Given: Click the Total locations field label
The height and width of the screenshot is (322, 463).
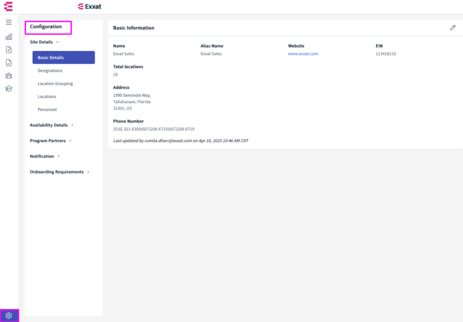Looking at the screenshot, I should pyautogui.click(x=128, y=67).
